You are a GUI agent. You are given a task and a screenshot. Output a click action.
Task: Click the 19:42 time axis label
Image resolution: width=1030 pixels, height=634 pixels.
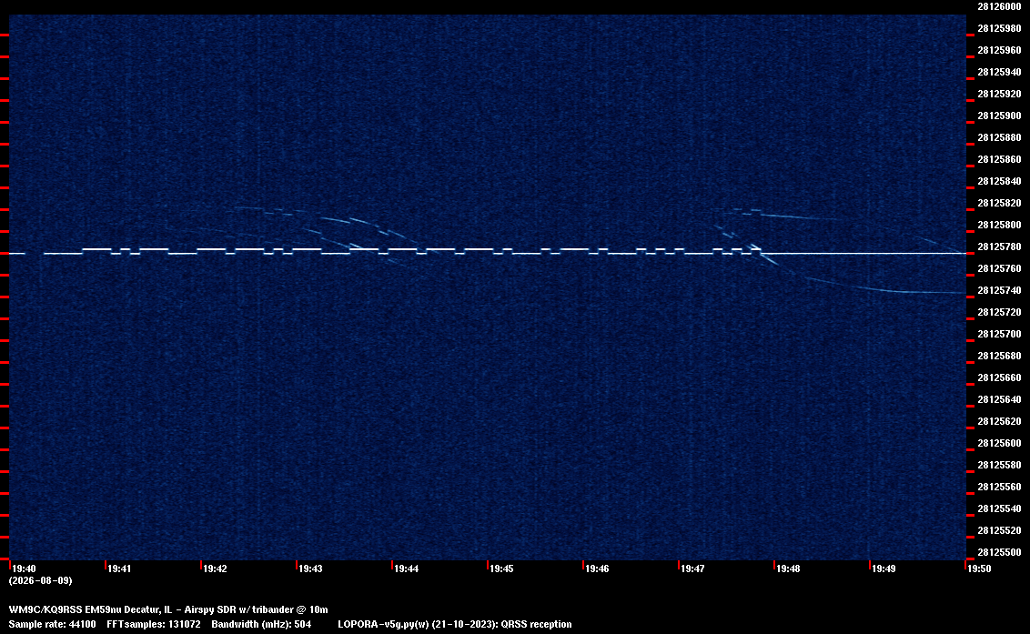pos(215,569)
